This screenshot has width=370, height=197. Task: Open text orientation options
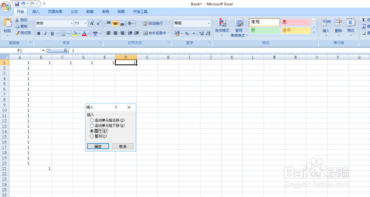[x=131, y=23]
